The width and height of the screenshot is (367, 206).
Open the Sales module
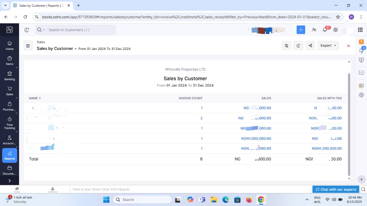(x=10, y=91)
